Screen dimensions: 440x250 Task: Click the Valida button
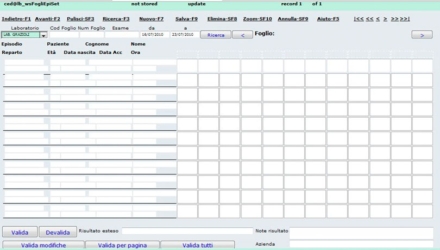point(20,232)
